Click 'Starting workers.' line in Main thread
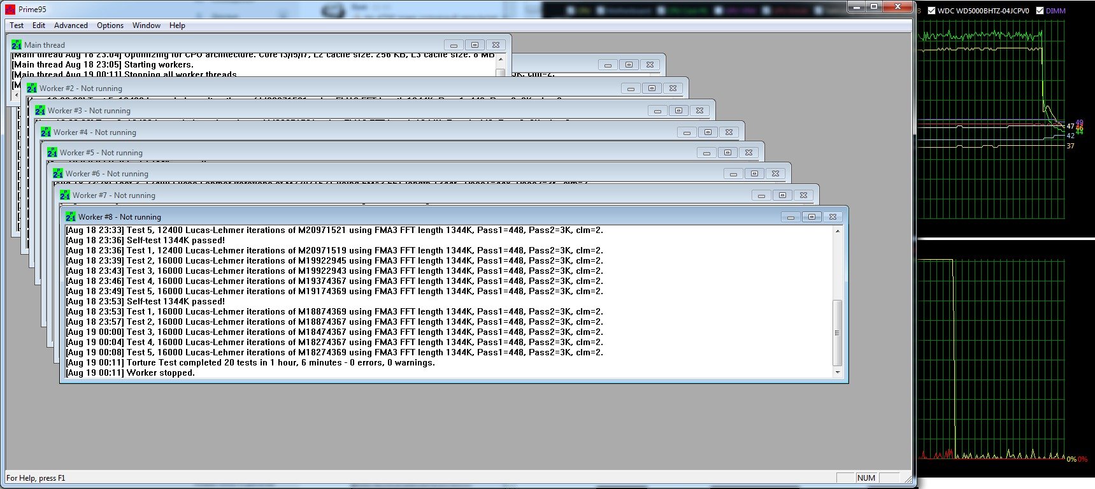 pos(103,64)
